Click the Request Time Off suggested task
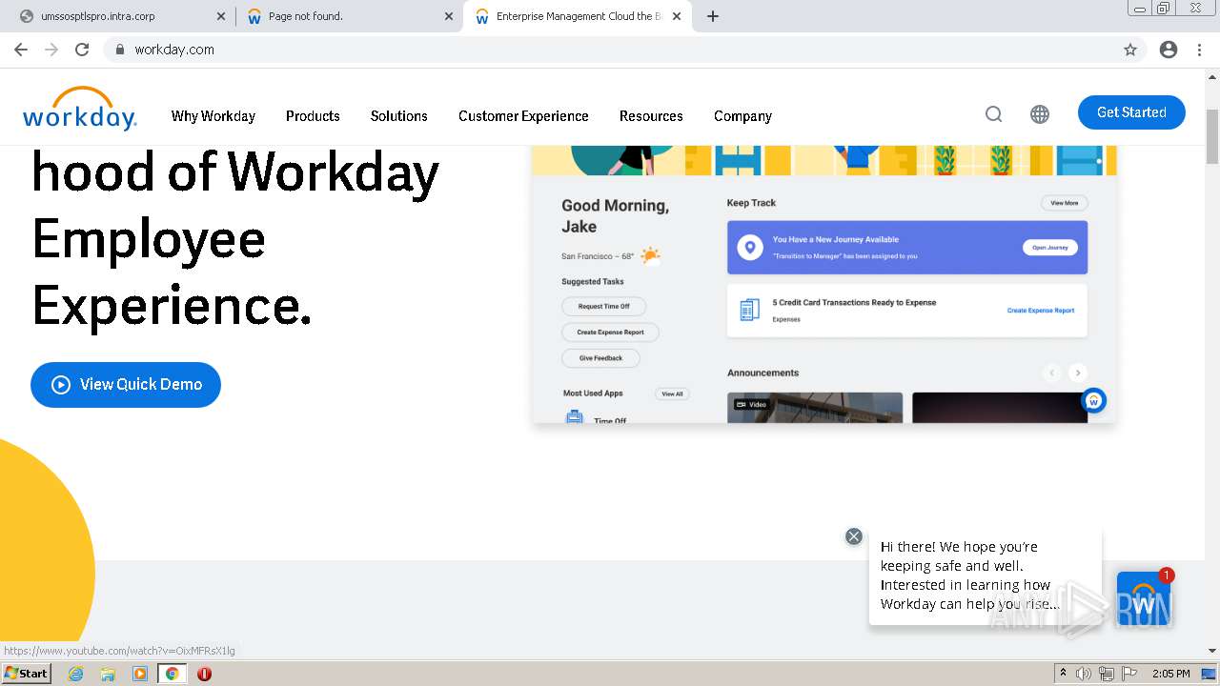 (603, 307)
